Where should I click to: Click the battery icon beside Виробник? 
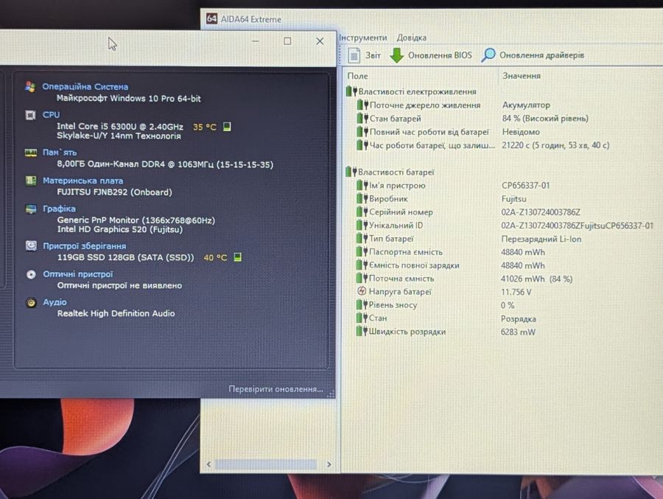pos(362,198)
